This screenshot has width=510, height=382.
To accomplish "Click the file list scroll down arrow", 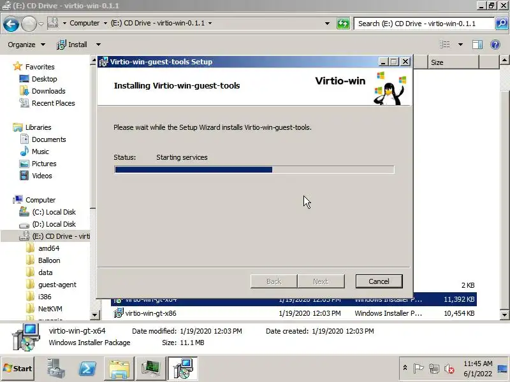I will click(x=504, y=315).
